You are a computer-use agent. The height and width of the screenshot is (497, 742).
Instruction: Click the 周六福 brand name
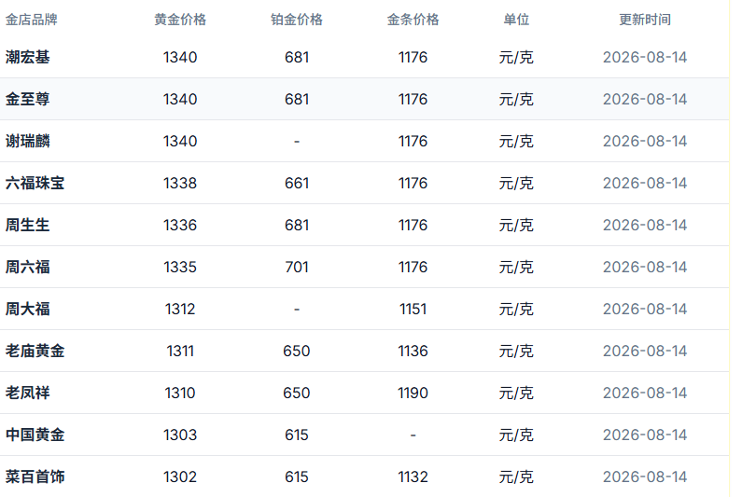tap(27, 268)
